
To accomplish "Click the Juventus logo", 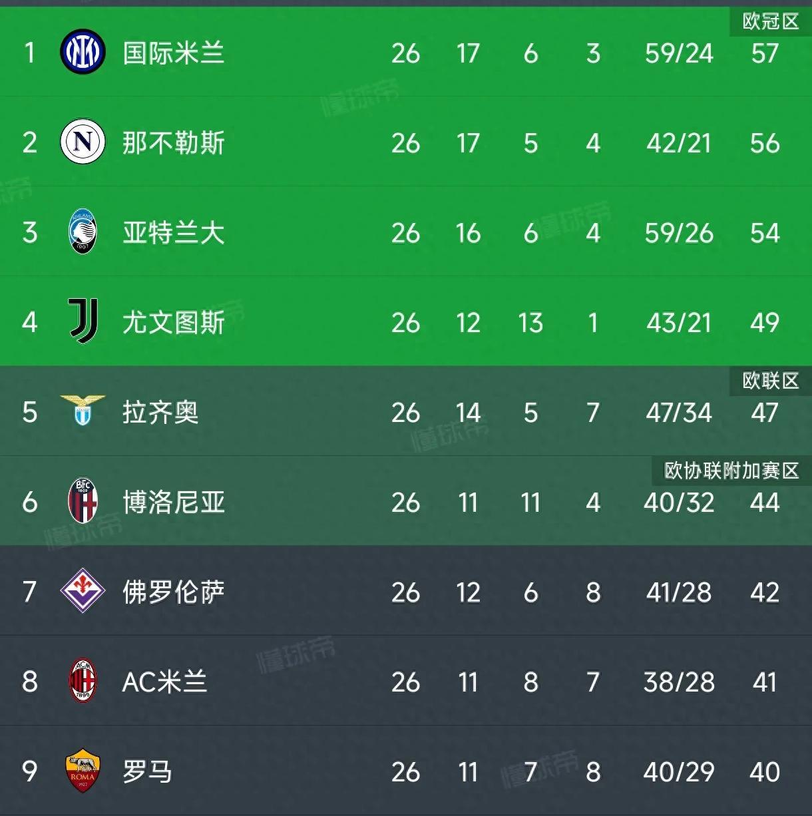I will [83, 321].
